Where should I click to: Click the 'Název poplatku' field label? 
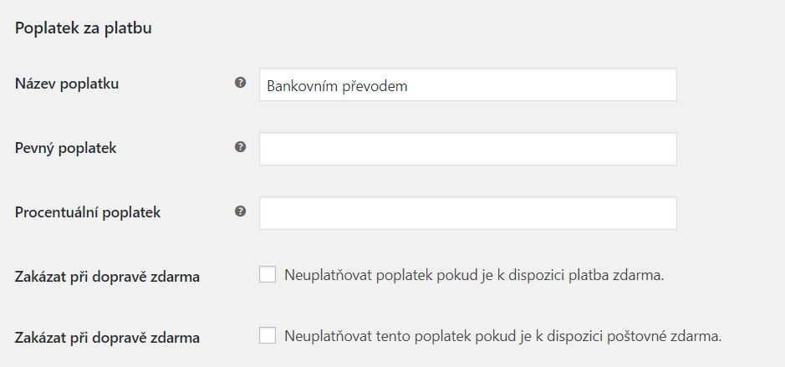coord(67,84)
